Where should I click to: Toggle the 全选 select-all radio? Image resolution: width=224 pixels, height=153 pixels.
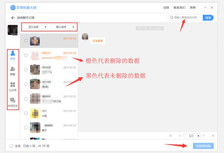(x=11, y=146)
